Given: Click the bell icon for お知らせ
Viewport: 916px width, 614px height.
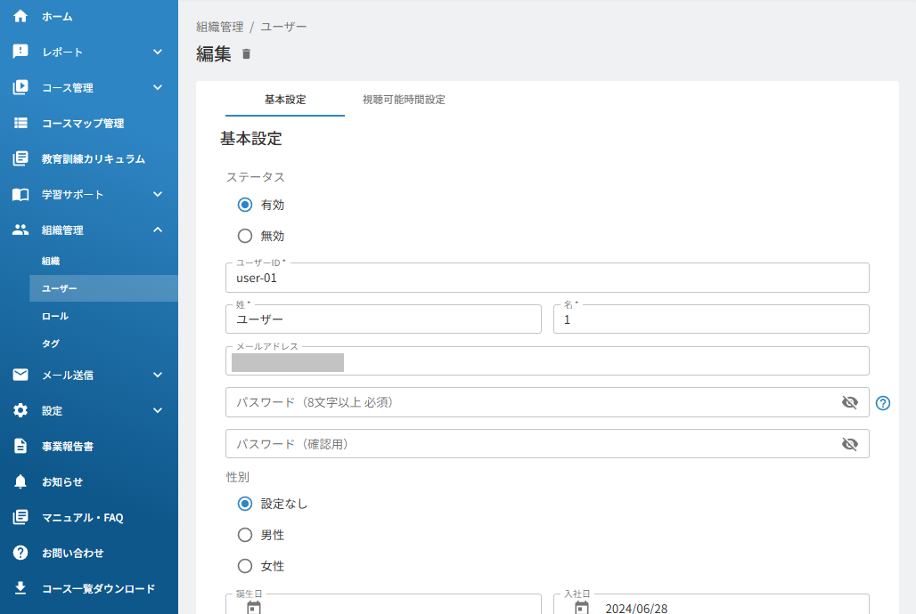Looking at the screenshot, I should [x=20, y=481].
